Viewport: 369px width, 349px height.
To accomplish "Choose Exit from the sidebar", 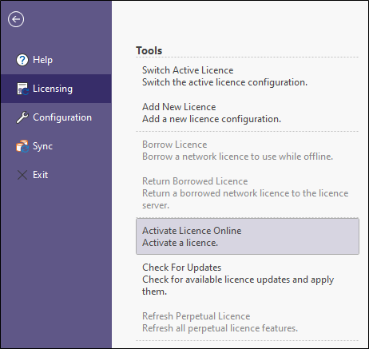I will click(x=56, y=175).
